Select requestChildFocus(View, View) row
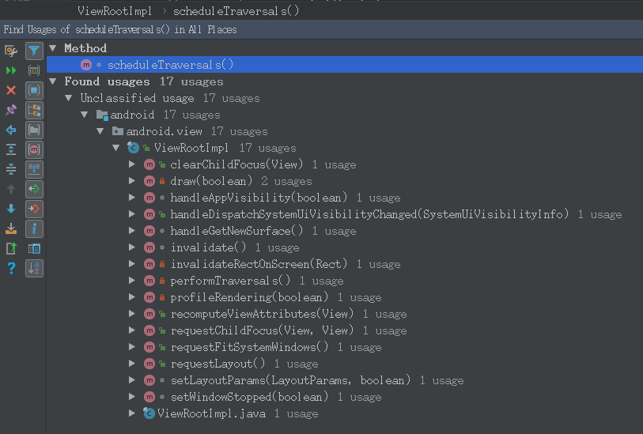Image resolution: width=643 pixels, height=434 pixels. pos(345,330)
